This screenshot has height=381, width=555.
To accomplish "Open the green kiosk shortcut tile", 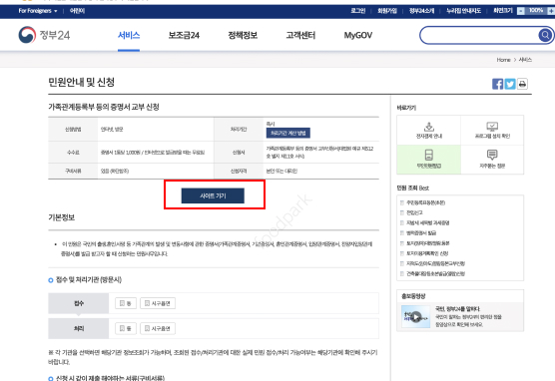I will point(428,160).
